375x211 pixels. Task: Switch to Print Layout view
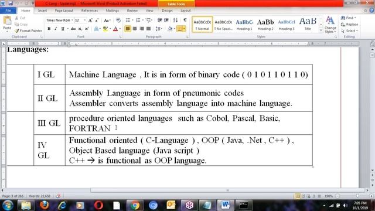point(298,196)
